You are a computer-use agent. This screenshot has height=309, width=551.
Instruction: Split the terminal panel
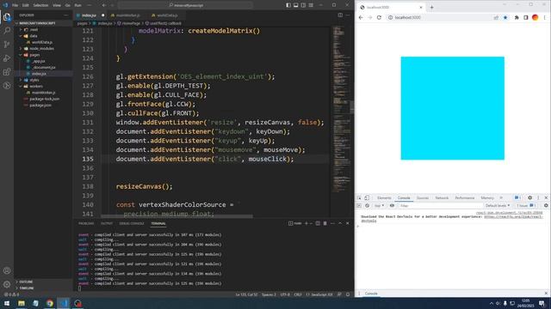pos(318,223)
